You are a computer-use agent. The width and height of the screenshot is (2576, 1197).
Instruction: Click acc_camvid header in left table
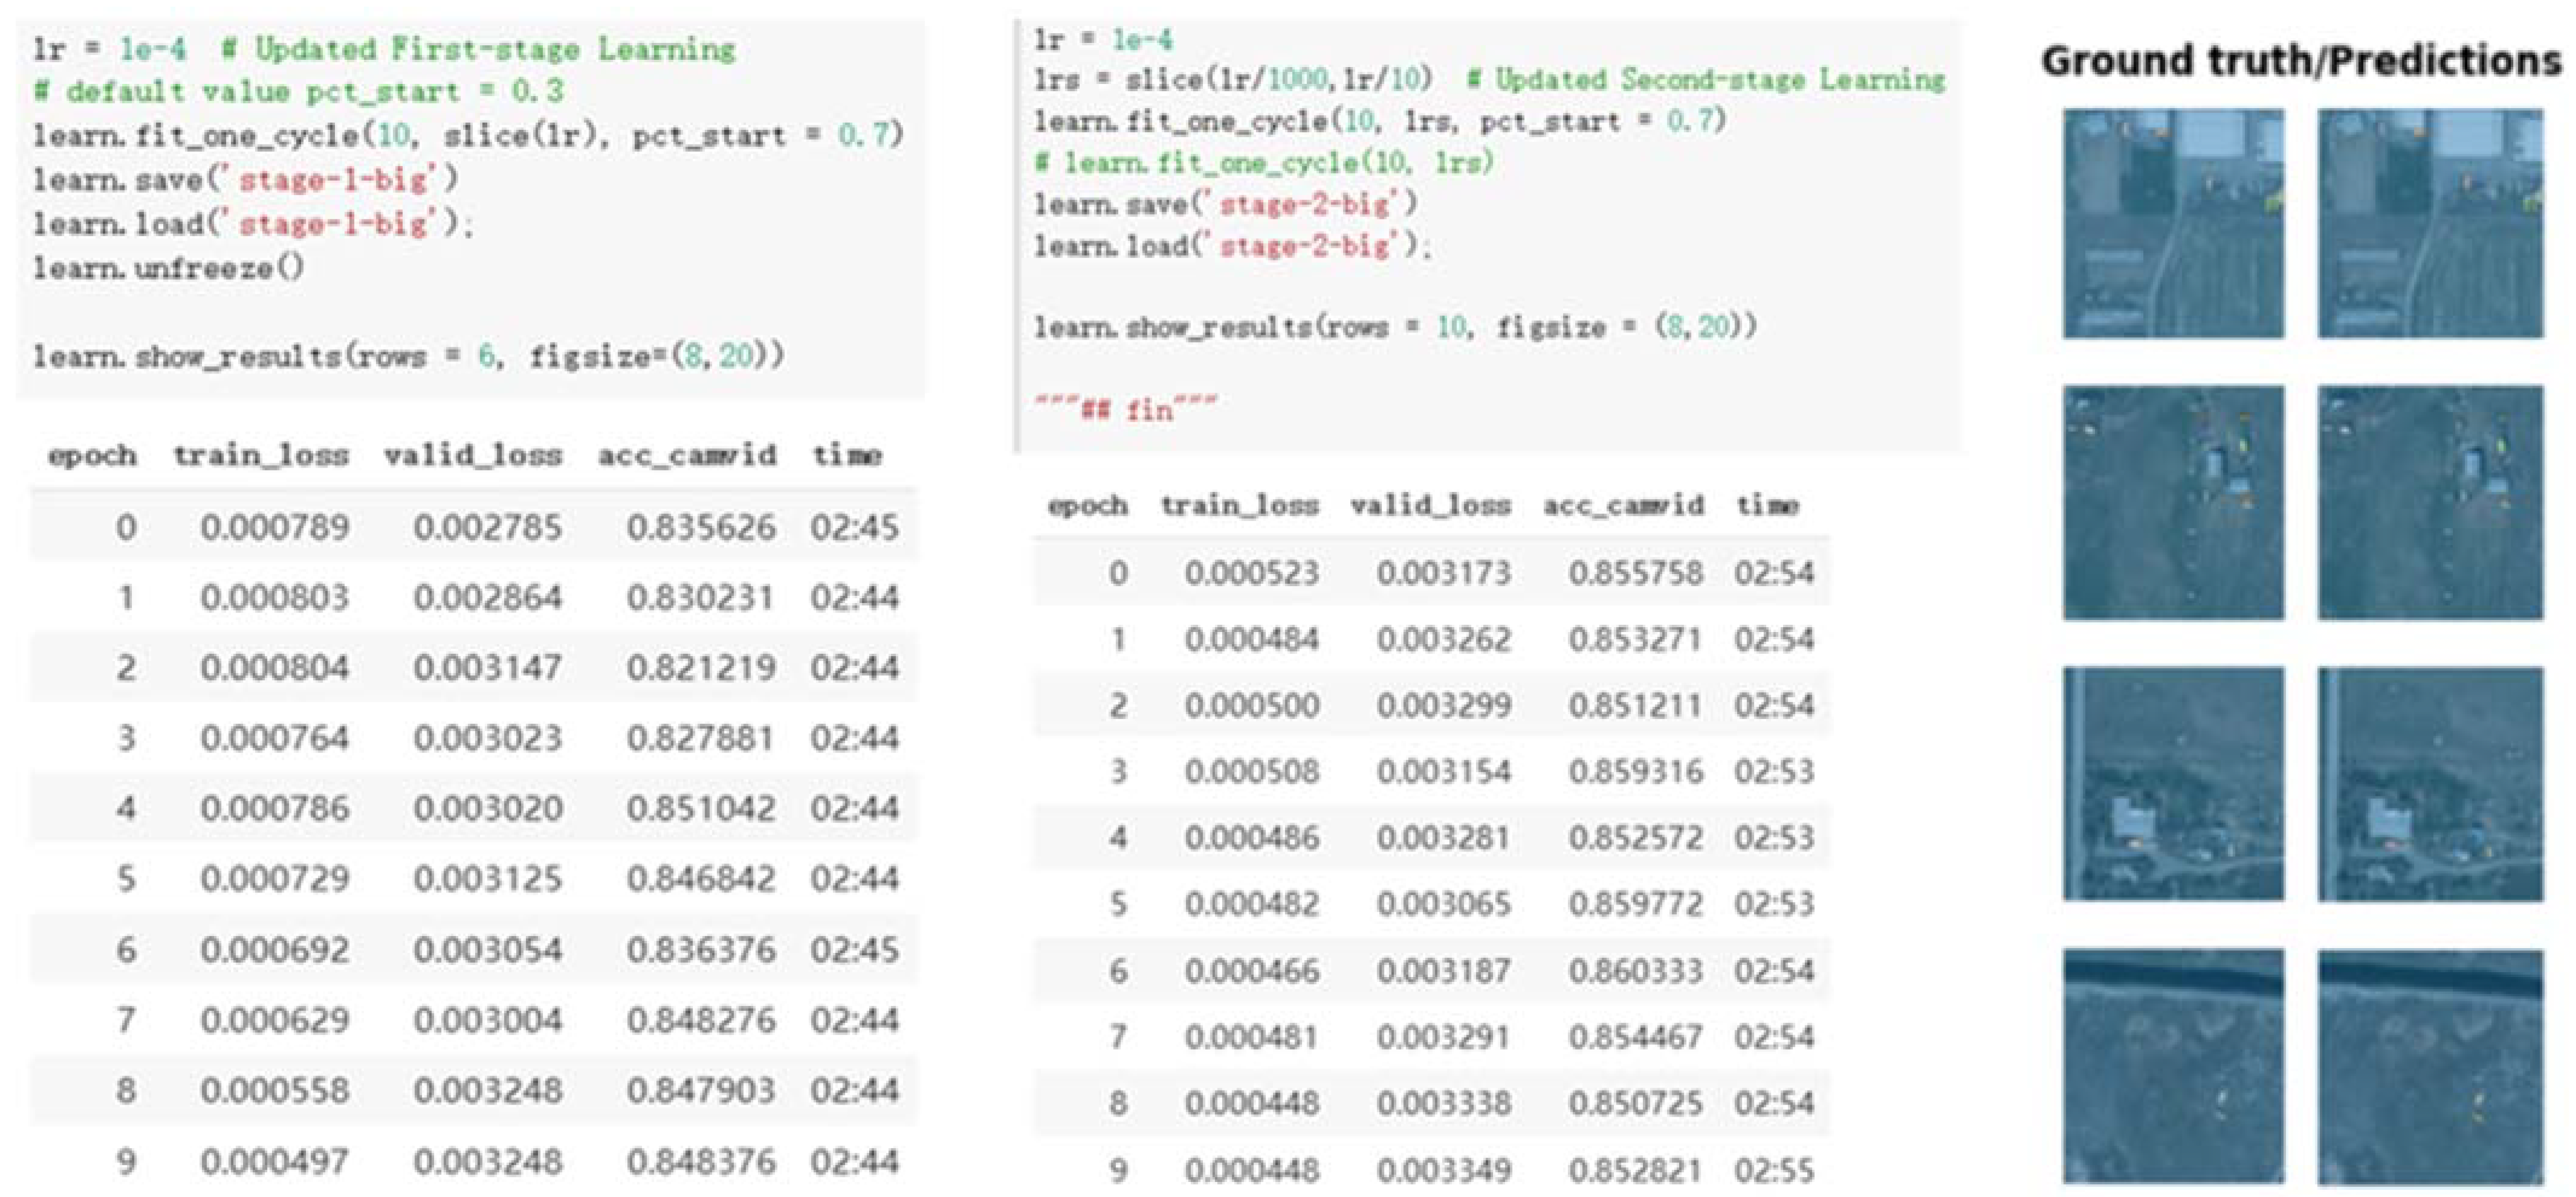click(687, 456)
